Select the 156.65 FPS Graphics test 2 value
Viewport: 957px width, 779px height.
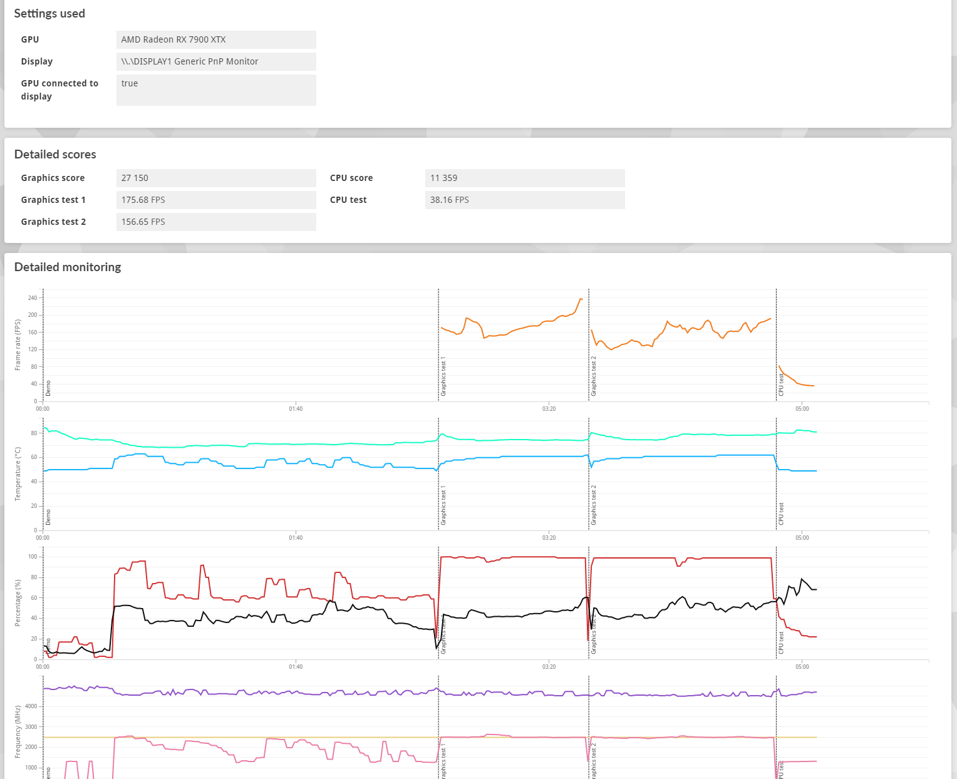(216, 222)
